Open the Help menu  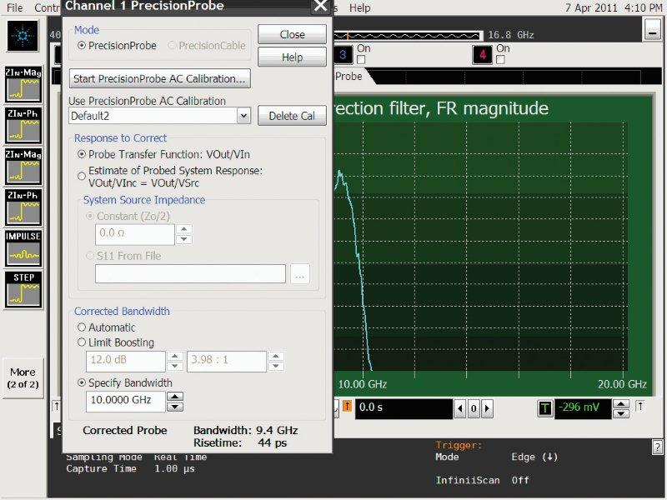pyautogui.click(x=360, y=7)
